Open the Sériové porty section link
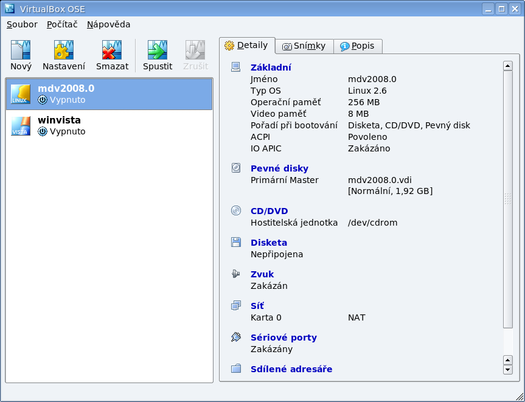525x402 pixels. click(283, 338)
